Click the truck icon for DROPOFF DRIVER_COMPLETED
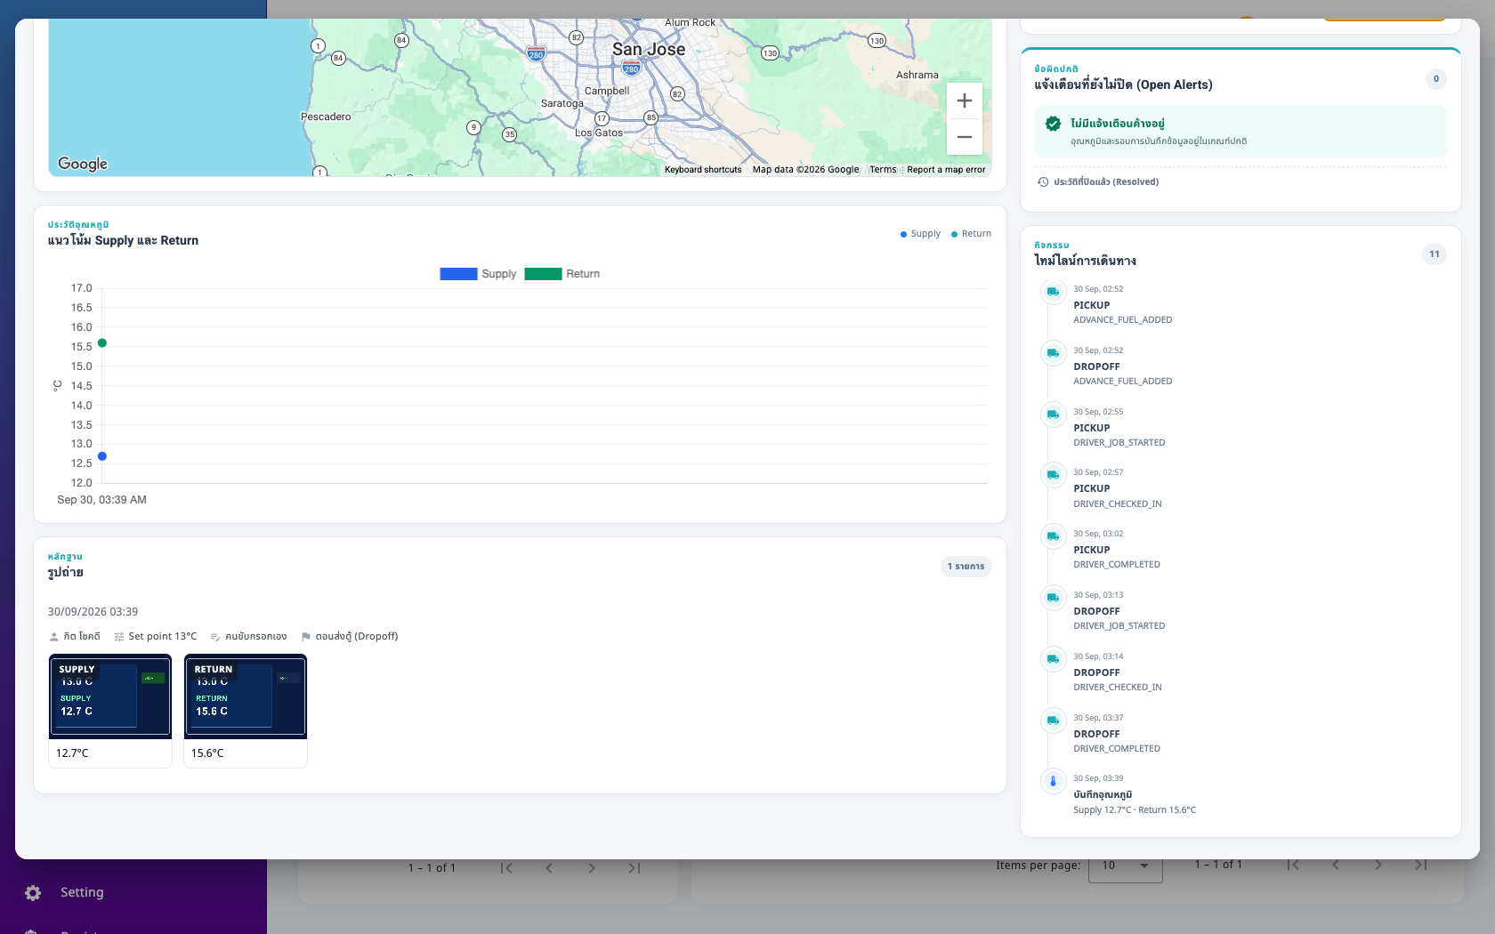The width and height of the screenshot is (1495, 934). pos(1053,721)
